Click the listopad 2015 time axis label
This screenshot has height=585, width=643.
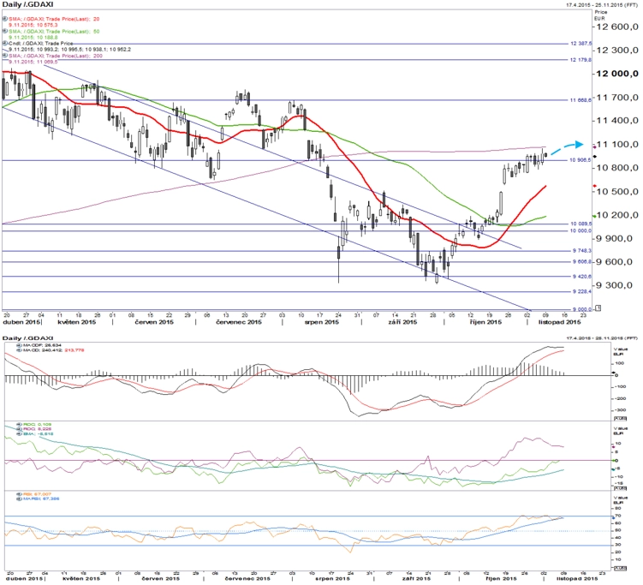click(x=559, y=322)
